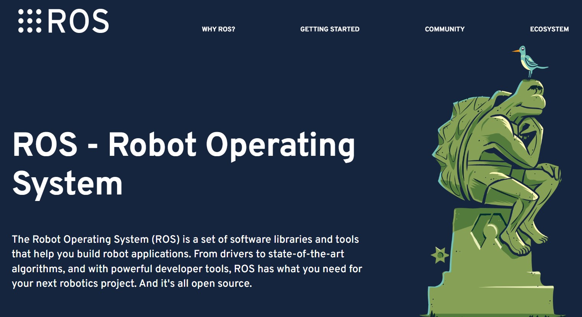The height and width of the screenshot is (317, 582).
Task: Open the GETTING STARTED menu
Action: 330,29
